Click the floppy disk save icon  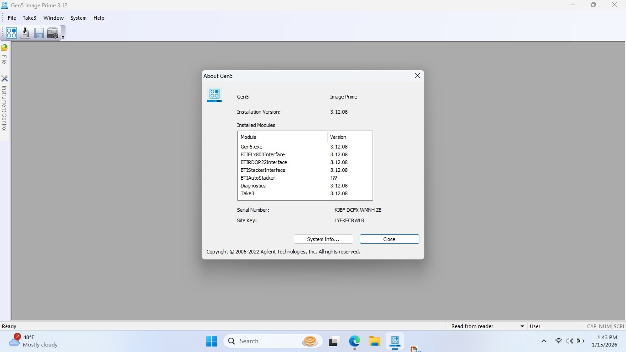tap(39, 33)
